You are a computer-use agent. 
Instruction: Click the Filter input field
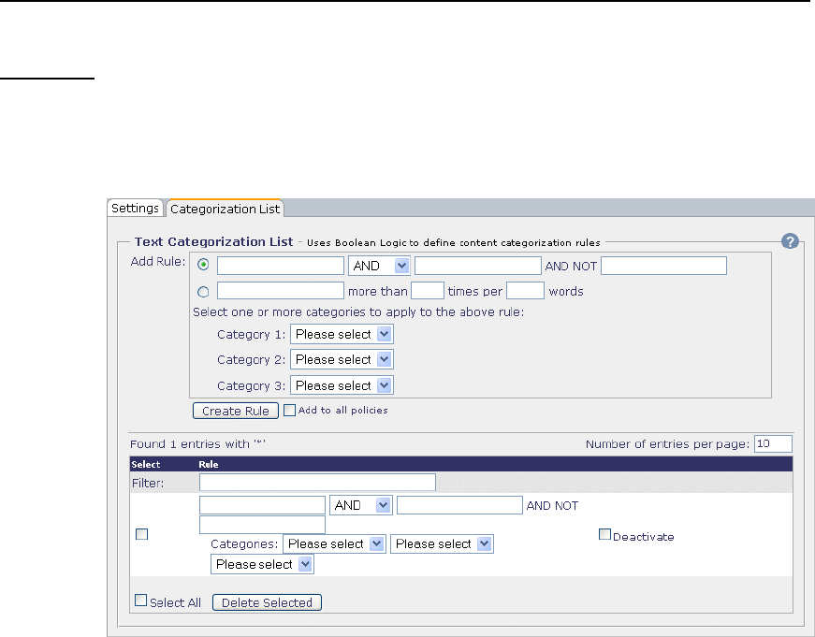coord(317,482)
